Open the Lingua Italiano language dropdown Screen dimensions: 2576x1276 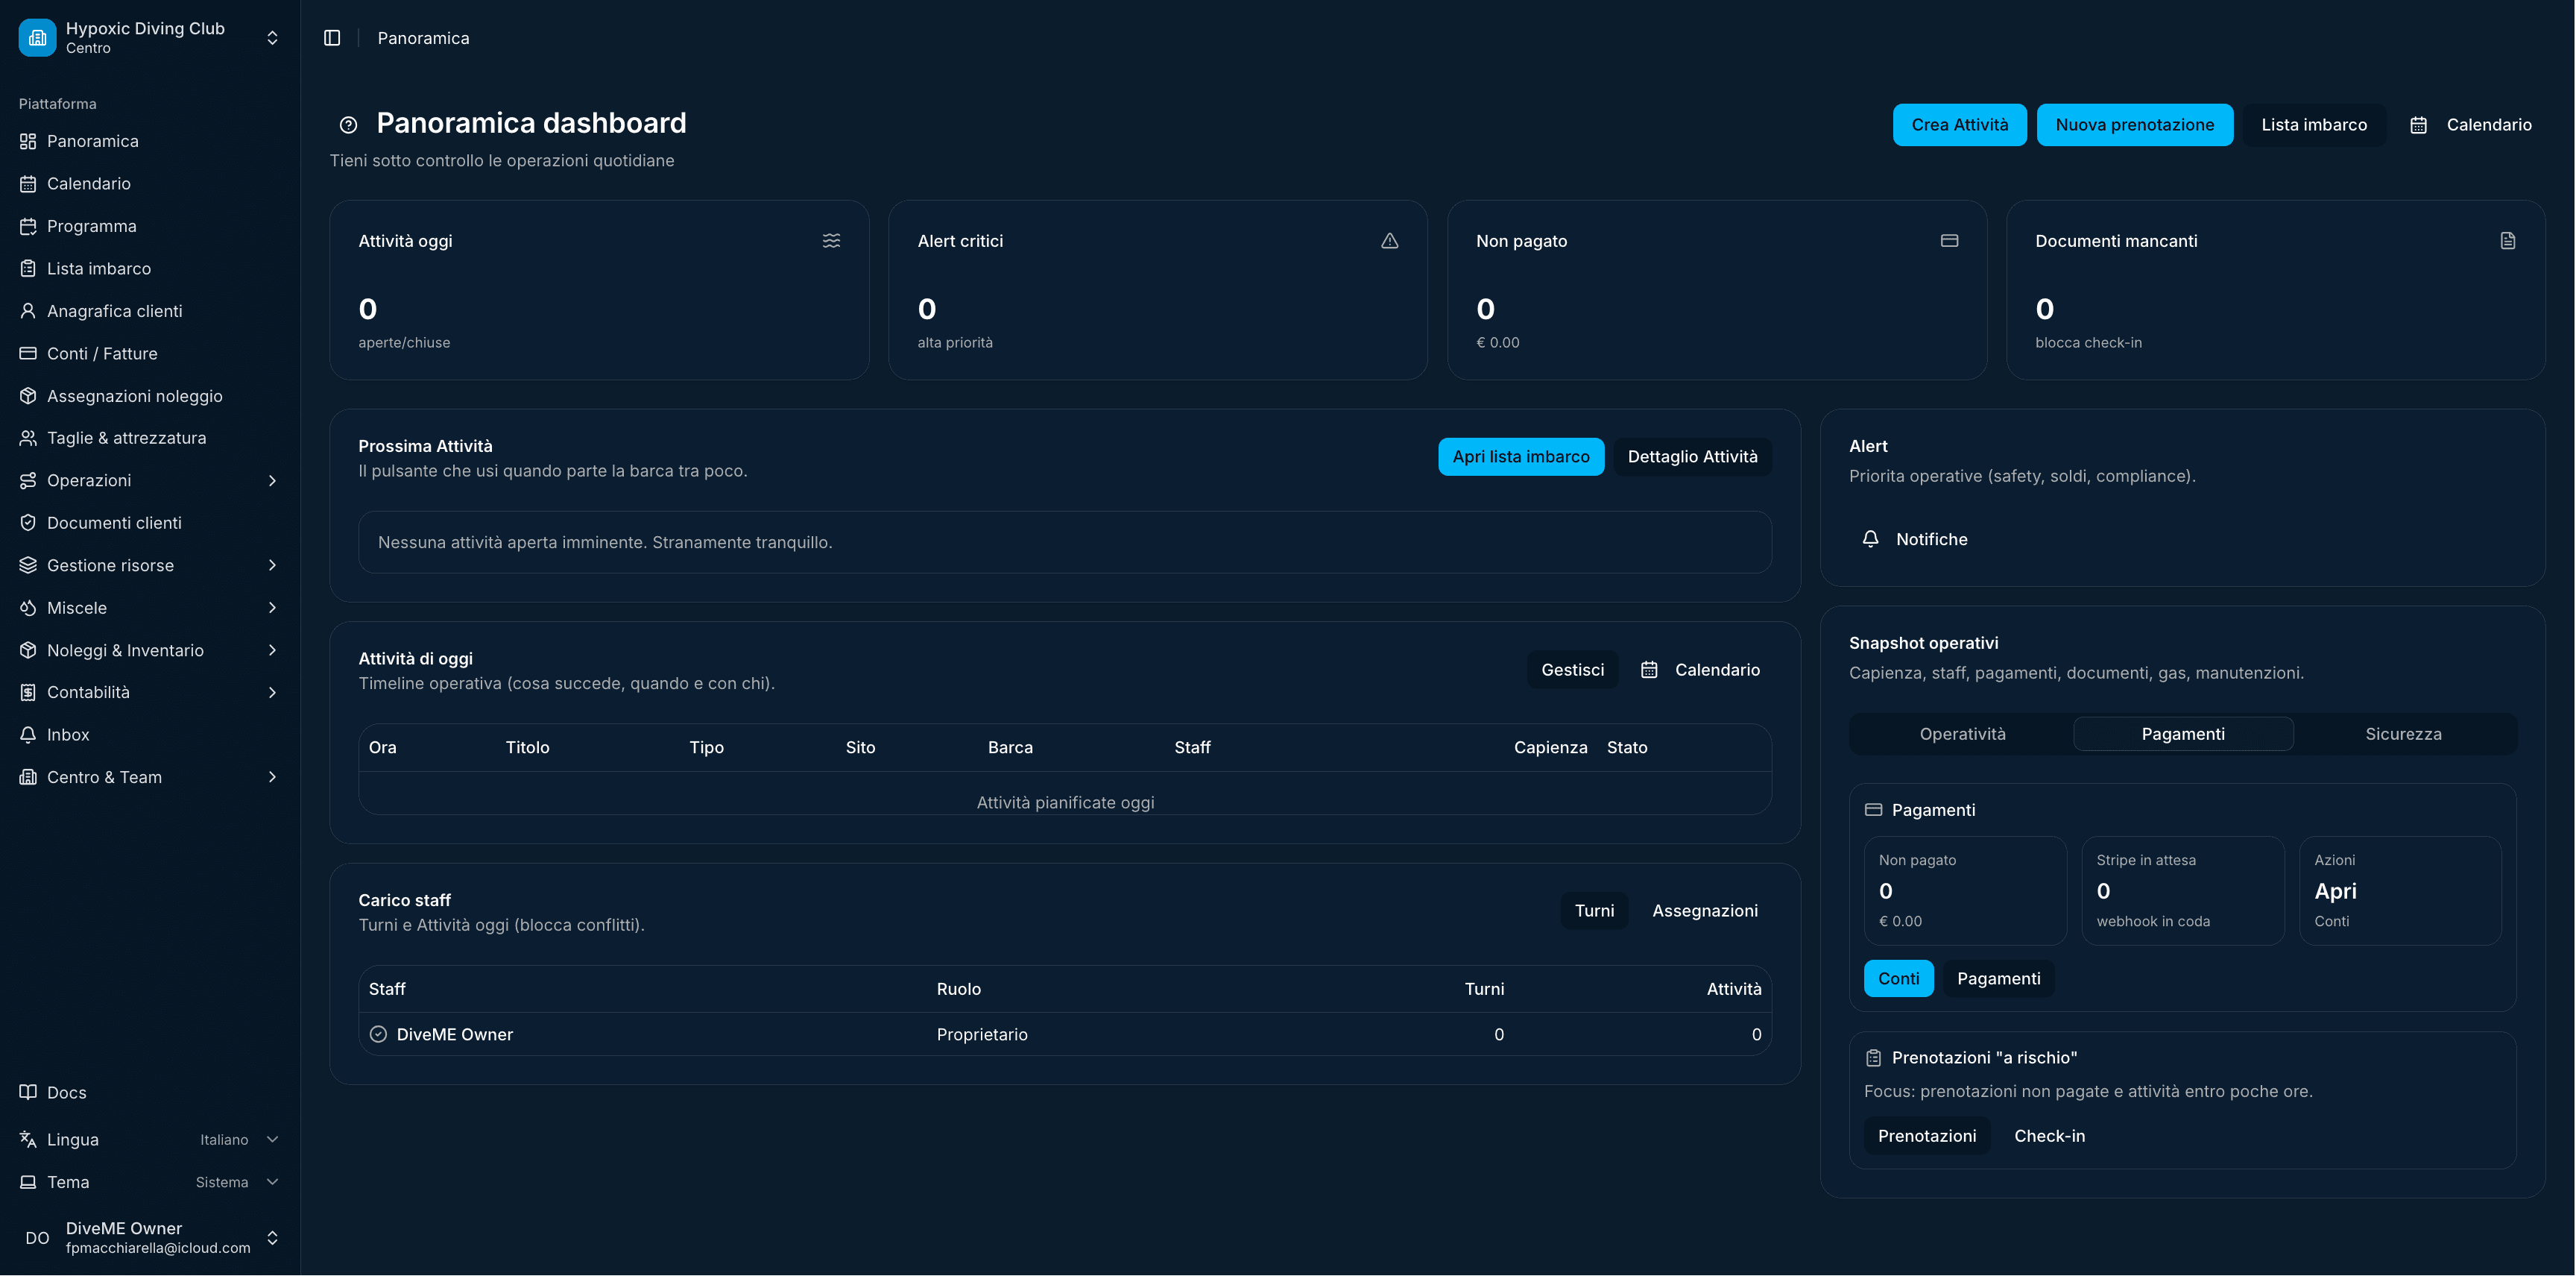pos(150,1140)
